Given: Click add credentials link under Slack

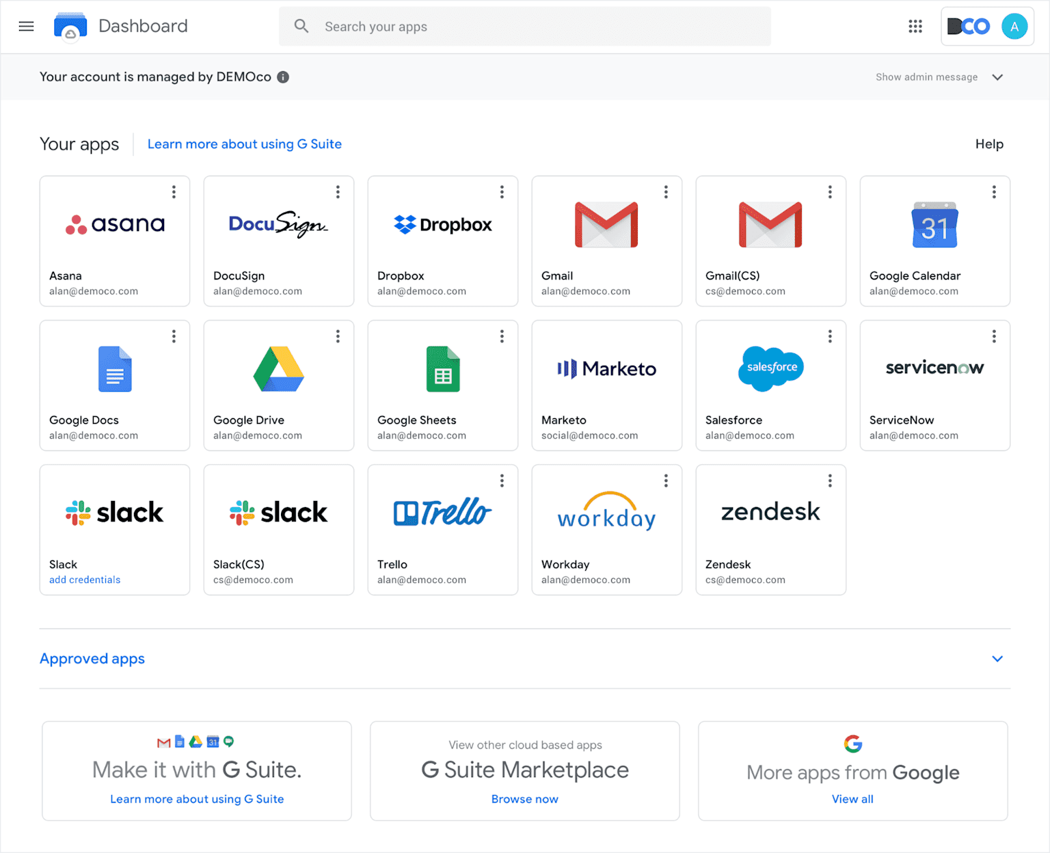Looking at the screenshot, I should tap(85, 580).
